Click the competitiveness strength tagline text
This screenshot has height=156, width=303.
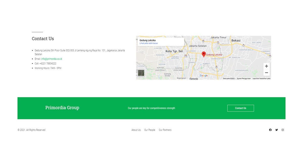(151, 108)
